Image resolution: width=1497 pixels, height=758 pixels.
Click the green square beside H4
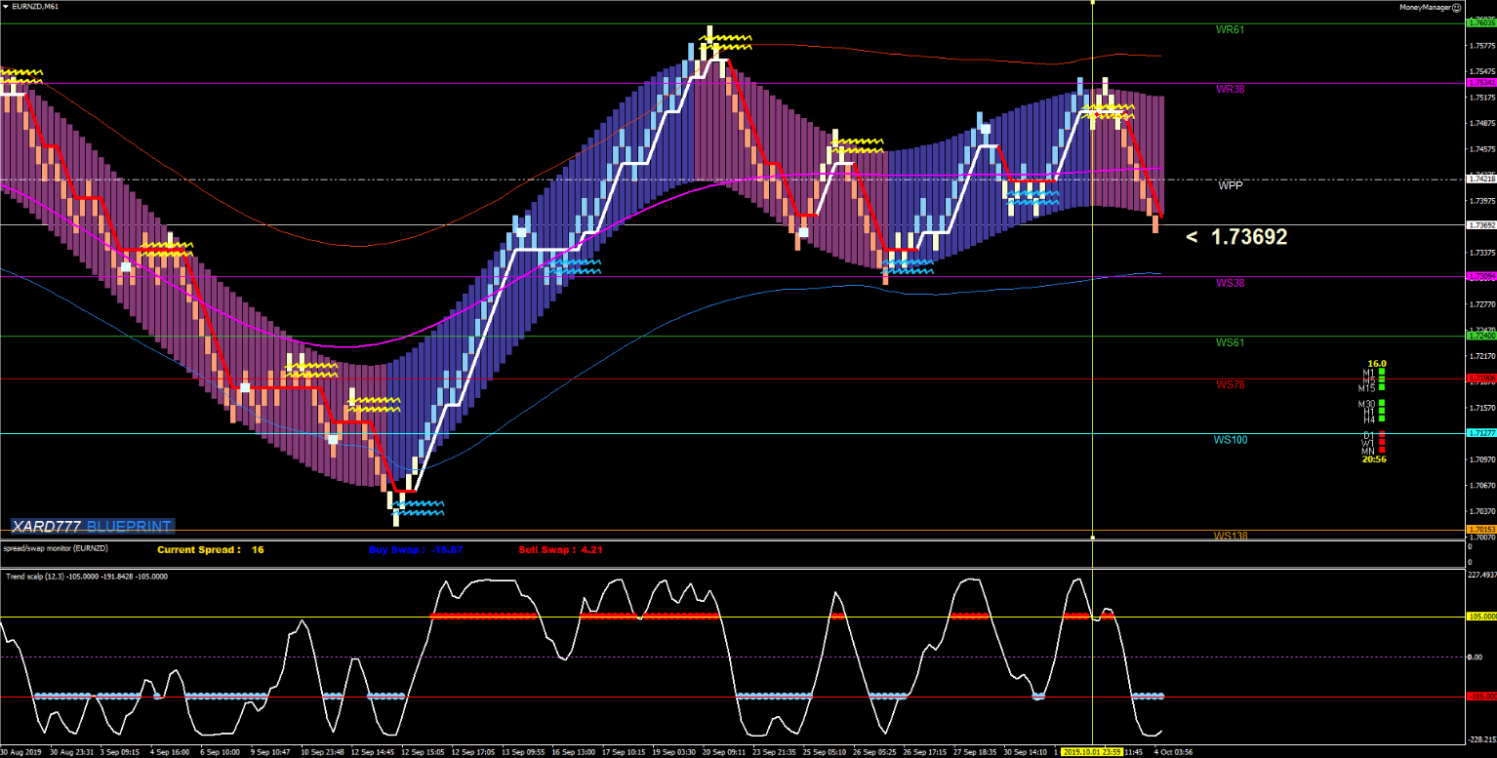point(1382,419)
